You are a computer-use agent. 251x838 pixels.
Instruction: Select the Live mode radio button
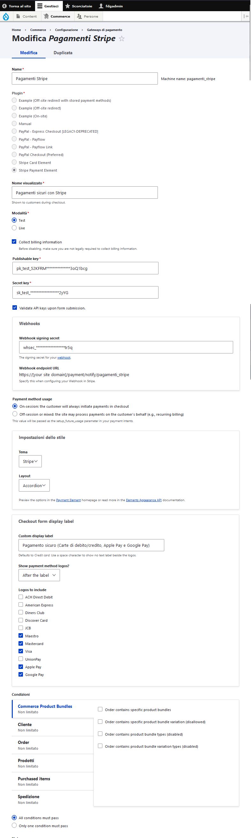pos(14,228)
